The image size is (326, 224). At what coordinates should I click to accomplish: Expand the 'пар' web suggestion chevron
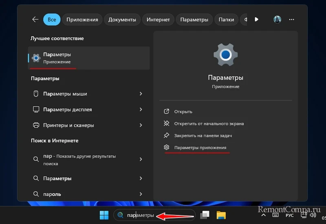(x=141, y=159)
